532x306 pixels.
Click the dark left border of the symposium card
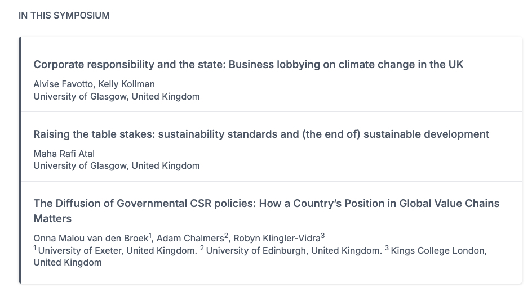[20, 160]
